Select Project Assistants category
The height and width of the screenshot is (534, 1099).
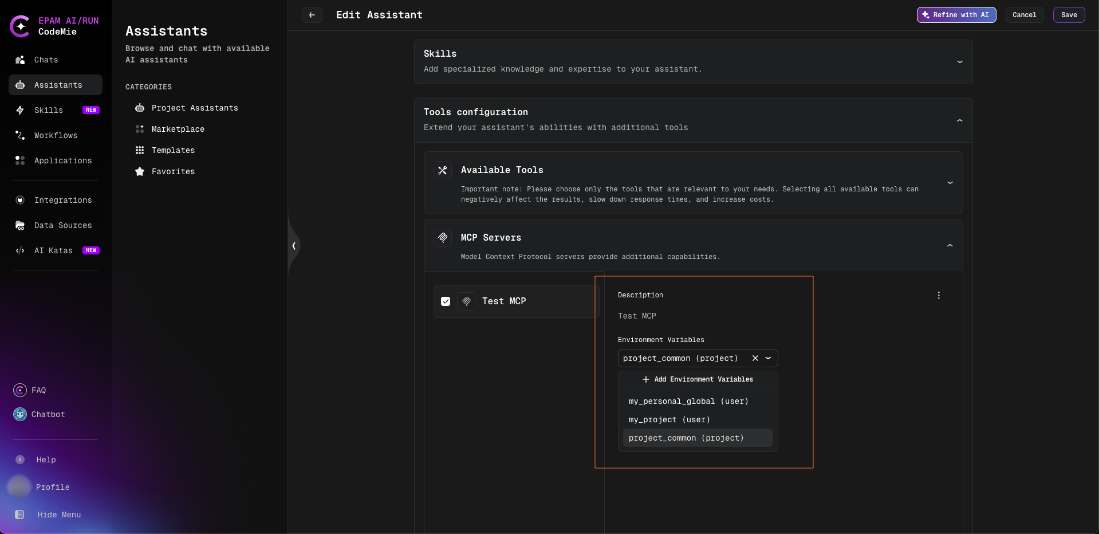tap(195, 108)
